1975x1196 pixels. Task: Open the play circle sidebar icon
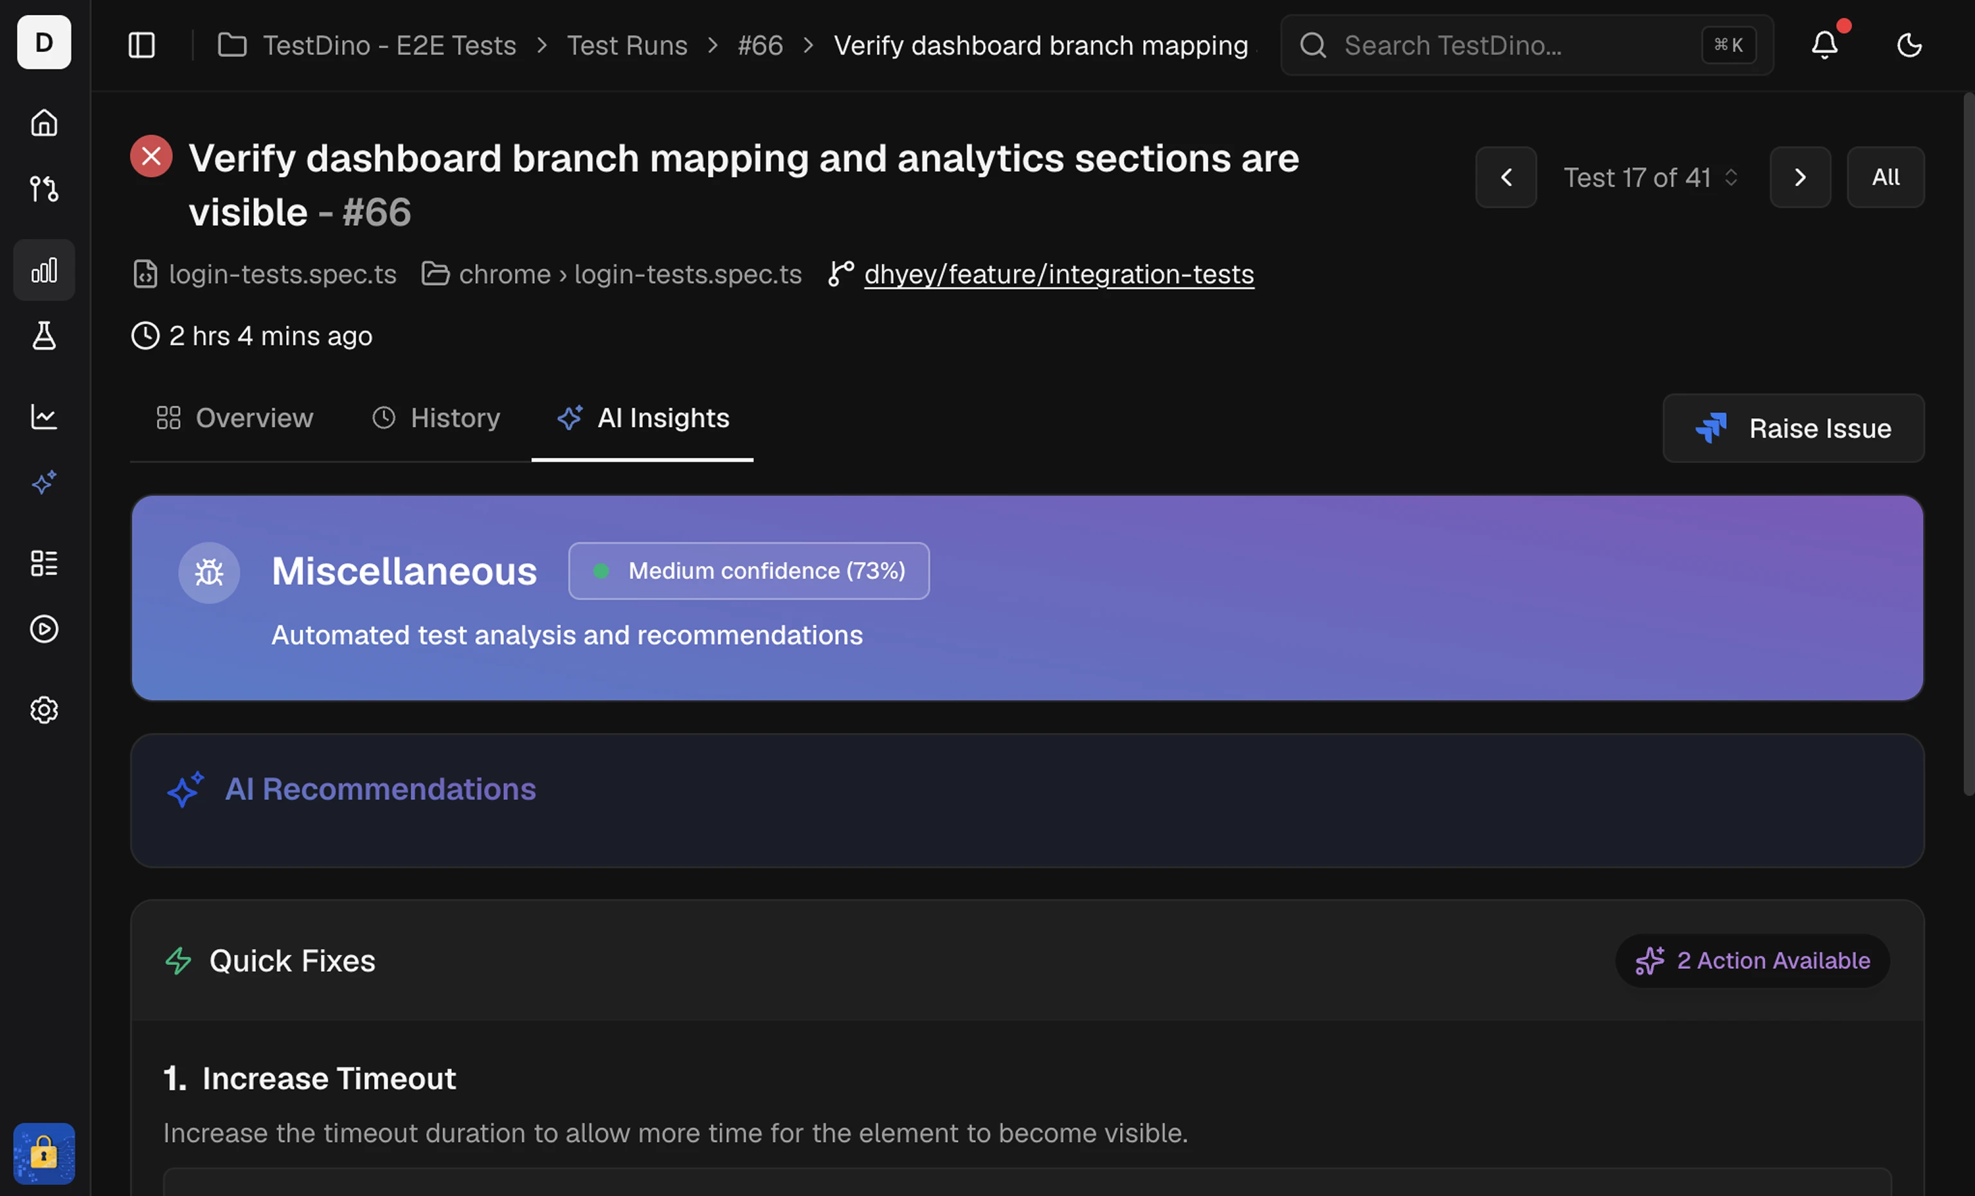tap(44, 630)
